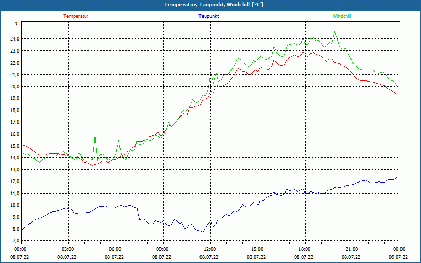This screenshot has width=421, height=263.
Task: Click the 23,0 y-axis value
Action: click(x=15, y=50)
